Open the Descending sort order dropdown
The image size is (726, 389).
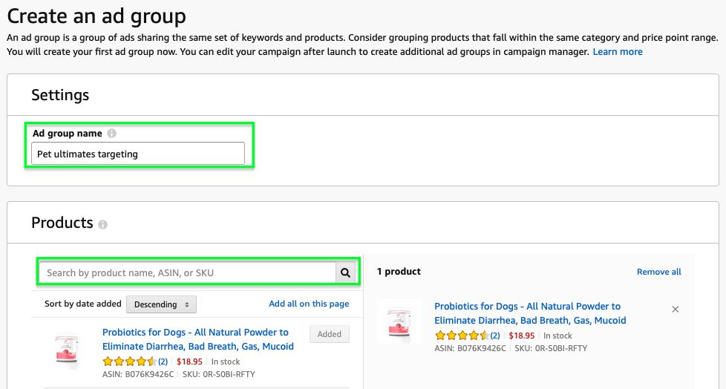[x=161, y=304]
